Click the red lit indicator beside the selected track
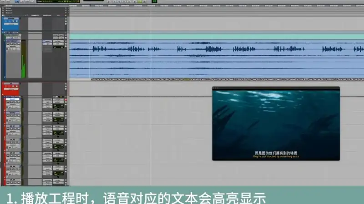This screenshot has height=204, width=364. point(66,100)
